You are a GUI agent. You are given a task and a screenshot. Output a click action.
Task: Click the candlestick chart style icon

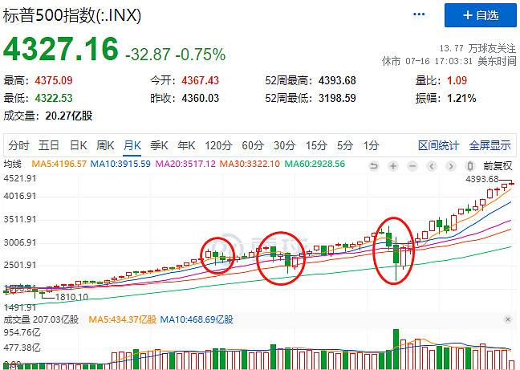coord(470,166)
